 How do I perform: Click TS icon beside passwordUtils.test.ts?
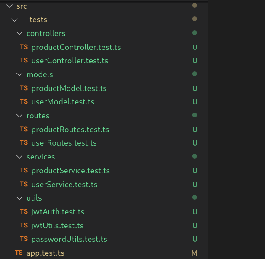24,239
